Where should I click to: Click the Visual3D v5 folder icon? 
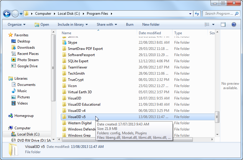[64, 117]
